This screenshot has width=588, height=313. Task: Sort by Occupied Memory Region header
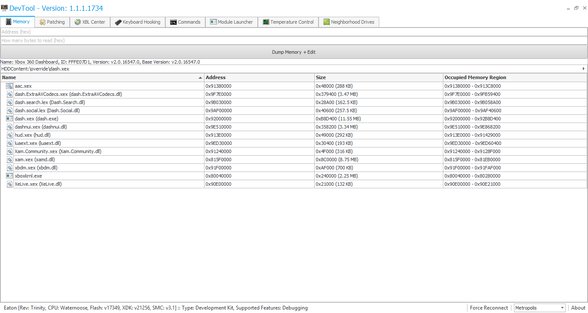pos(515,77)
